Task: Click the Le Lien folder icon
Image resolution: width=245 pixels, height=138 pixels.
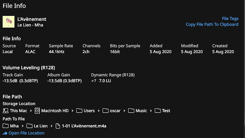Action: (29, 126)
